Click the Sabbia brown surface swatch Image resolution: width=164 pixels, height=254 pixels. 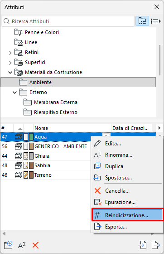(x=31, y=165)
